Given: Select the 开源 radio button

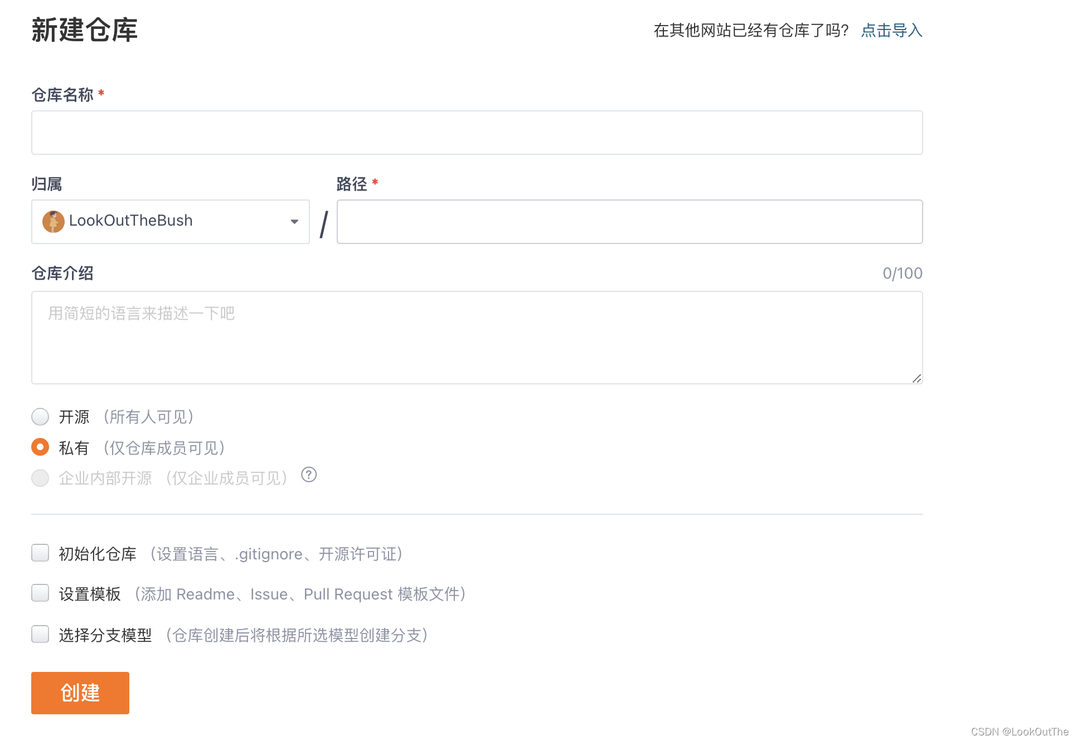Looking at the screenshot, I should tap(40, 417).
